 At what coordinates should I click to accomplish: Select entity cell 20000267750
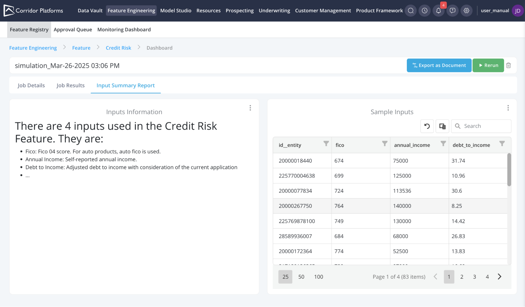302,206
